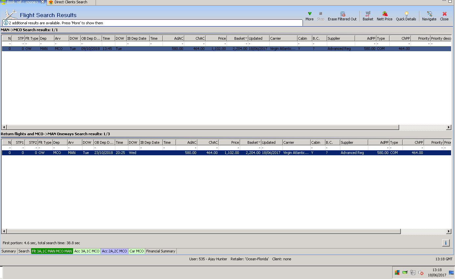
Task: Click left arrow of return table scrollbar
Action: (4, 231)
